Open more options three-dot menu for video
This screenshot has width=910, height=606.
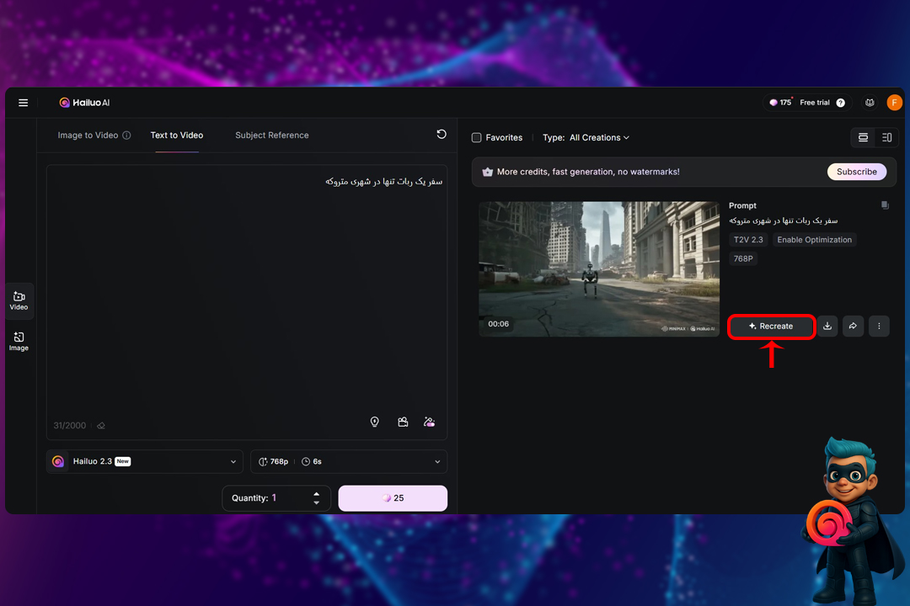click(x=879, y=326)
